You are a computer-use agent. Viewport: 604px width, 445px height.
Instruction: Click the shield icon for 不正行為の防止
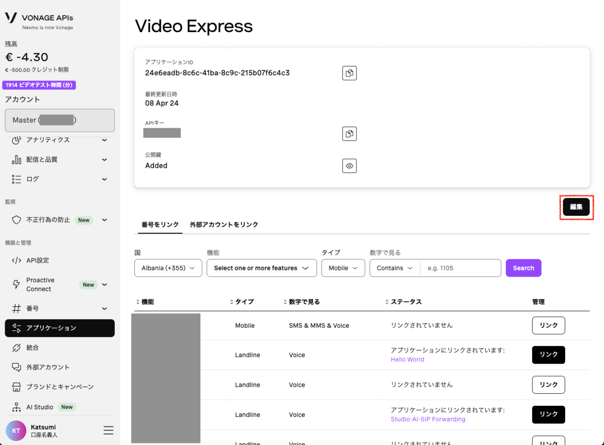point(17,220)
